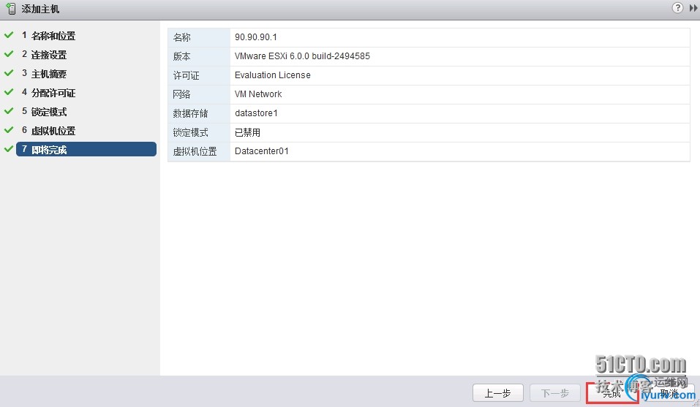Click green checkmark beside step 2 连接设置

coord(9,54)
